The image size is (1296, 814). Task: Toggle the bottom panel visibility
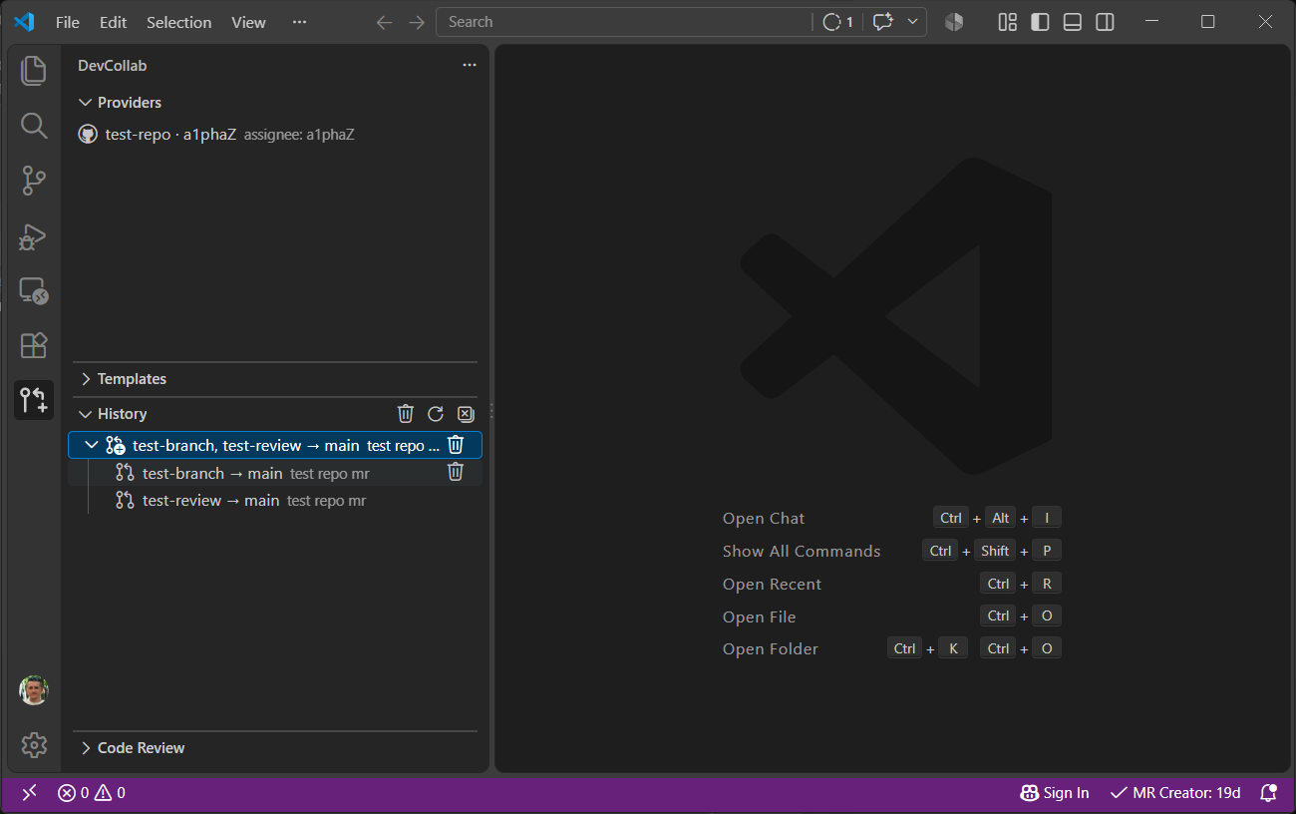[x=1073, y=22]
